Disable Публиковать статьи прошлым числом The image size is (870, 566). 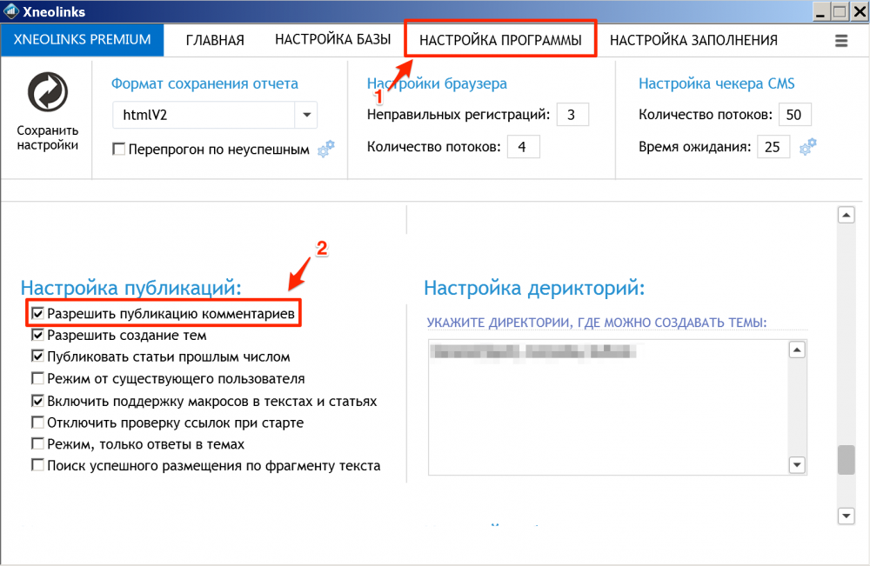coord(37,356)
